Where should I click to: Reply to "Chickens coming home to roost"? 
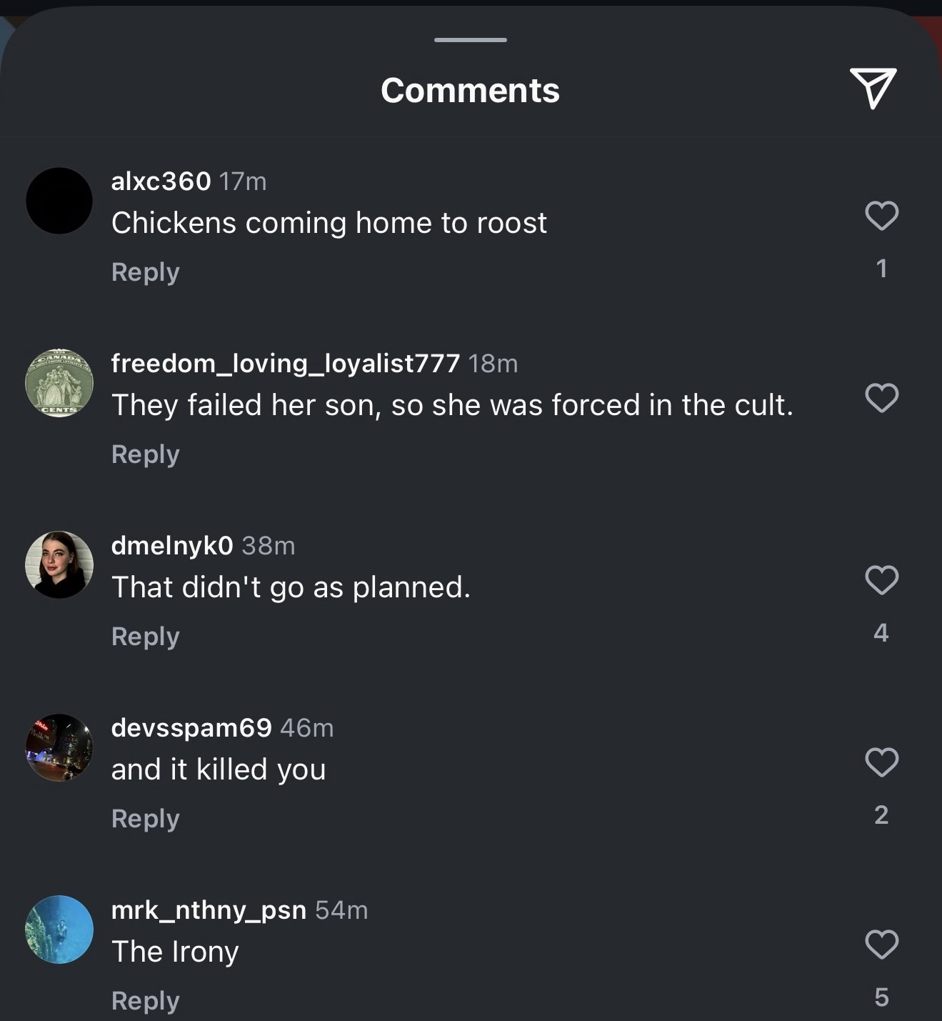(x=145, y=272)
